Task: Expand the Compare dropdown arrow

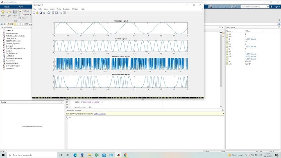Action: pos(30,14)
